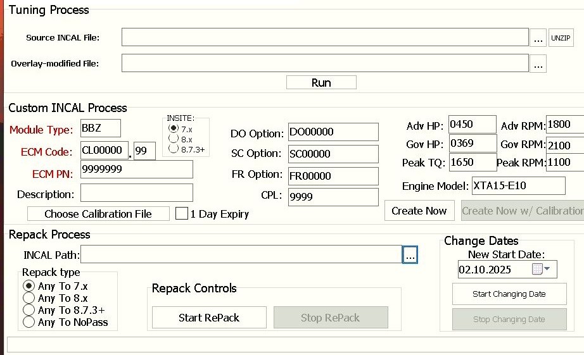Viewport: 584px width, 355px height.
Task: Click the Engine Model text field
Action: click(518, 186)
